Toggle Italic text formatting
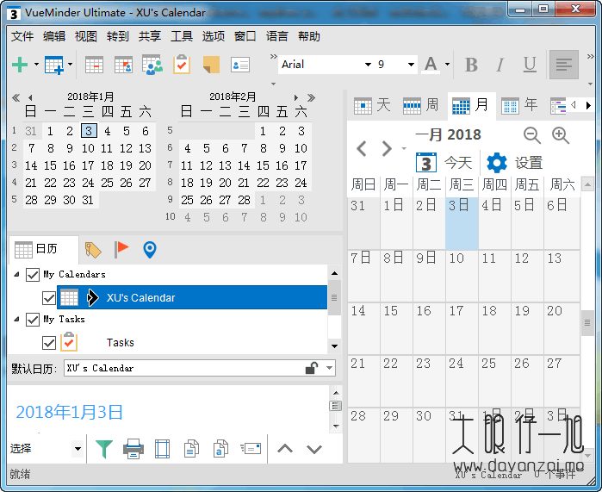602x492 pixels. coord(500,65)
